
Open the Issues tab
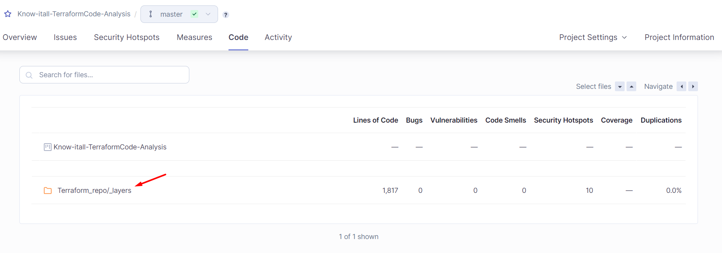65,37
